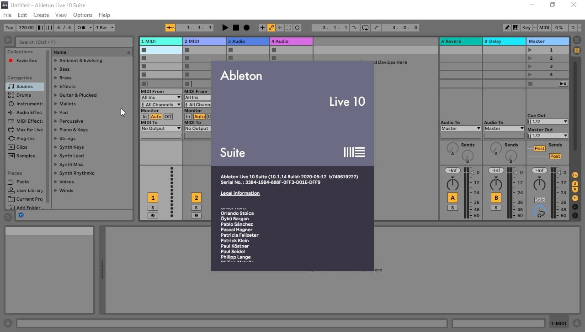Click the Tap tempo button
Image resolution: width=585 pixels, height=332 pixels.
(x=9, y=27)
